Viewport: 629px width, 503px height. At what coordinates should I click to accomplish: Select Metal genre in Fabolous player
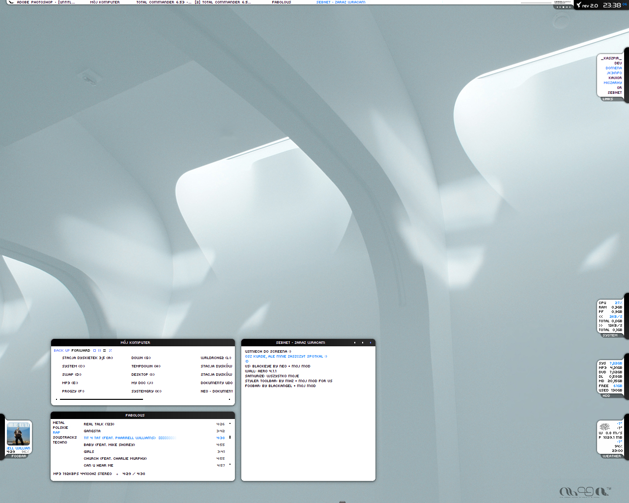[x=58, y=423]
